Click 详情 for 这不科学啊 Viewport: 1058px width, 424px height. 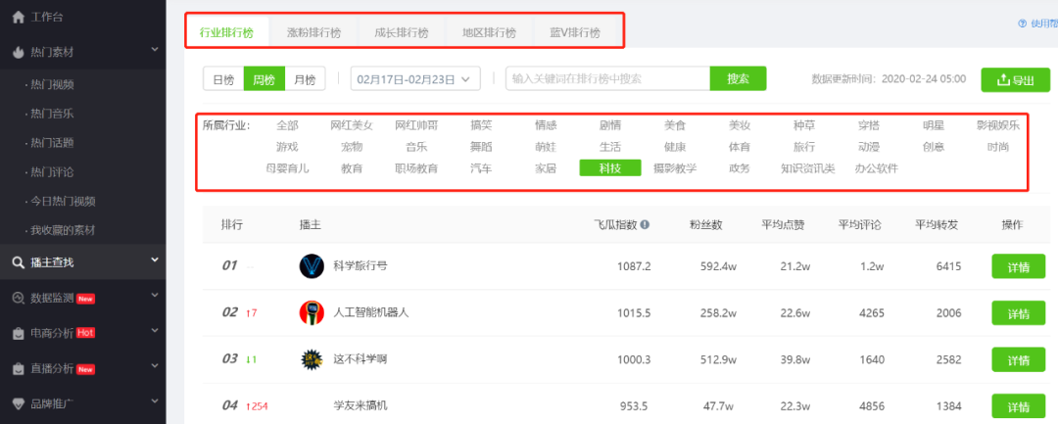[x=1018, y=360]
